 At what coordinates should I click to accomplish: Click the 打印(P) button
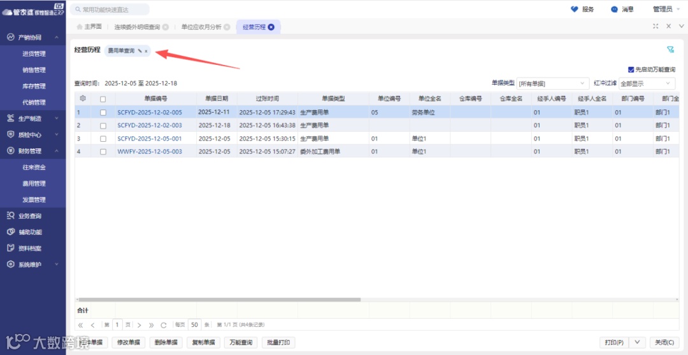[614, 342]
